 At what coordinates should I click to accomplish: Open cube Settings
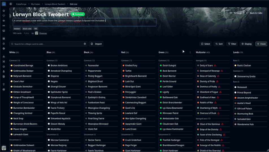pyautogui.click(x=236, y=13)
